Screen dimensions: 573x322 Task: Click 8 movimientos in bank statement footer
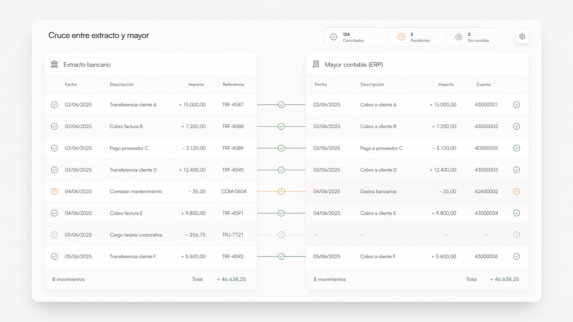(x=68, y=279)
